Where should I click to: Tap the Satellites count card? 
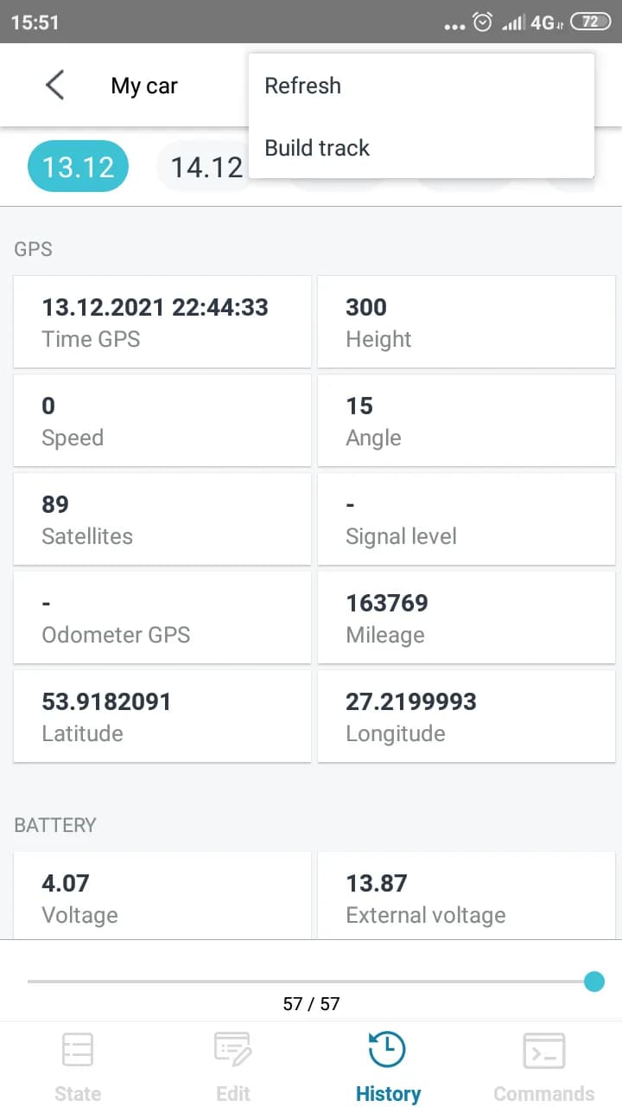[x=162, y=519]
